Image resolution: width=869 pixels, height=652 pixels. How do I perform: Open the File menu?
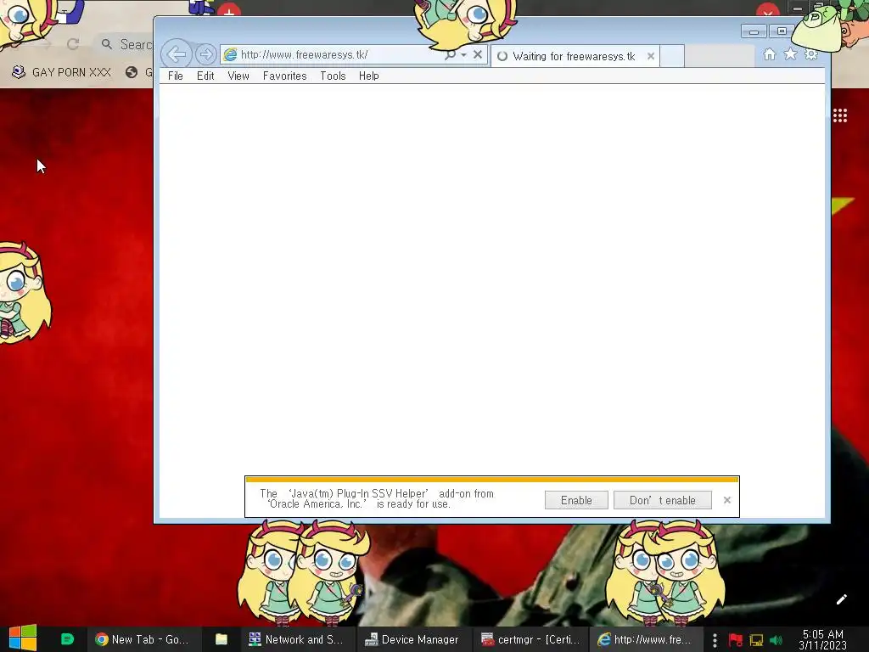point(175,76)
